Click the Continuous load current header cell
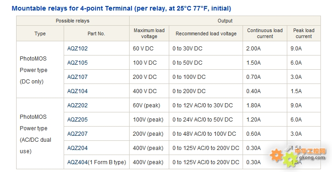This screenshot has height=172, width=332. click(265, 33)
